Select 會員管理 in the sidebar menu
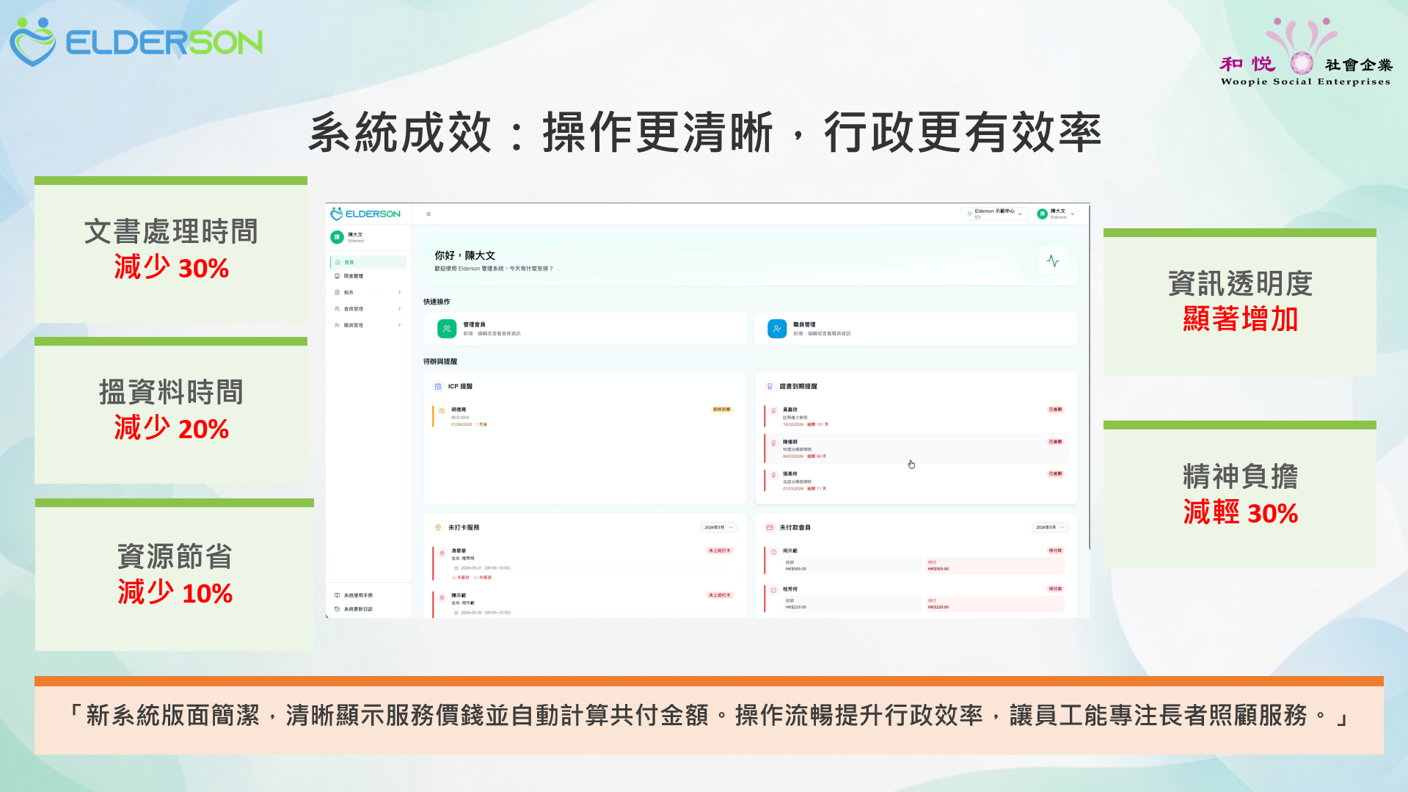The height and width of the screenshot is (792, 1408). point(368,309)
